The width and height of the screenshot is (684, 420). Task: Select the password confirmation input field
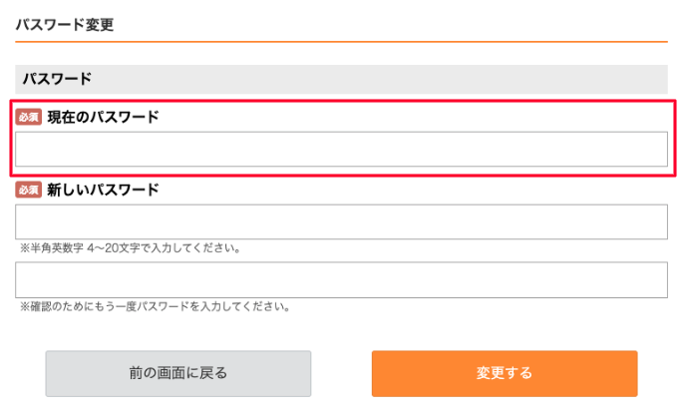pos(341,279)
